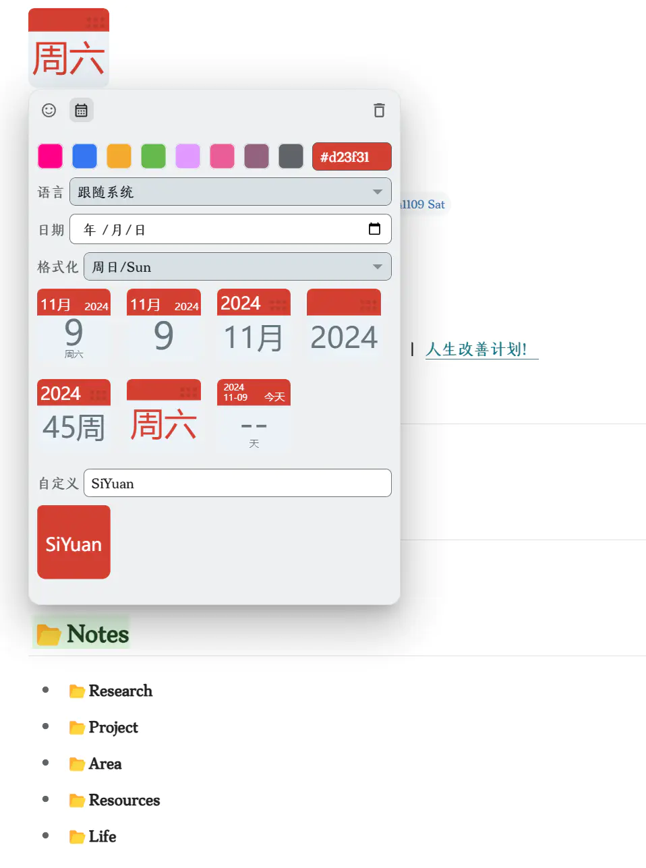
Task: Click the red 周六 document icon above
Action: (68, 47)
